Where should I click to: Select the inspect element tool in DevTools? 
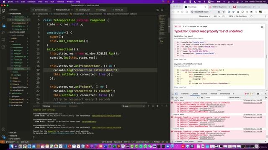click(x=173, y=94)
